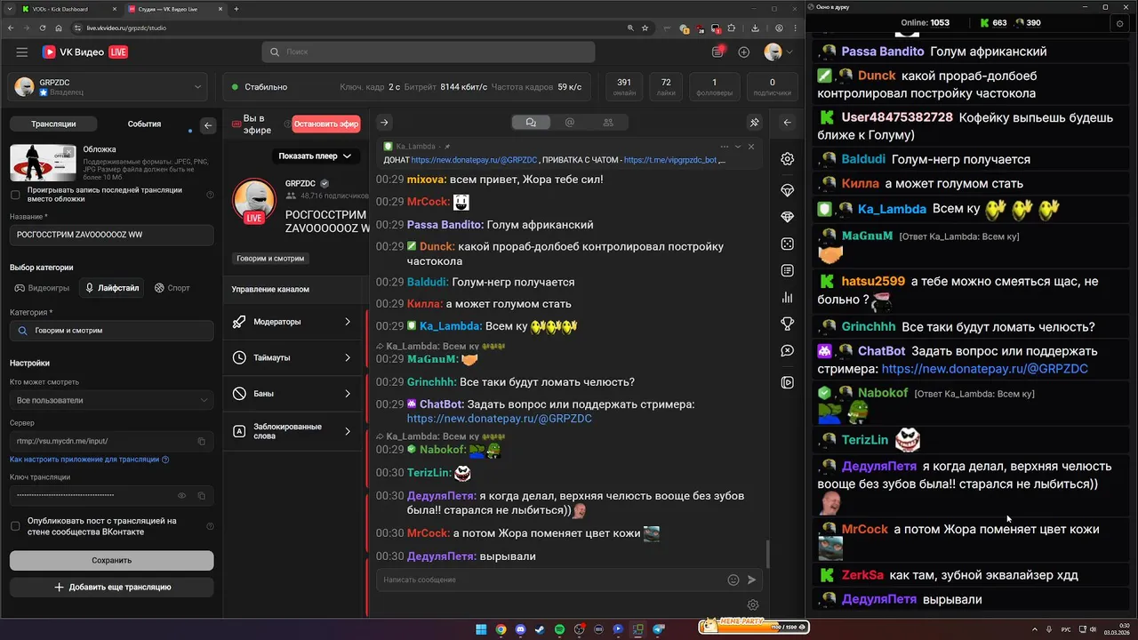The image size is (1138, 640).
Task: Click the trophy icon in right sidebar
Action: click(787, 324)
